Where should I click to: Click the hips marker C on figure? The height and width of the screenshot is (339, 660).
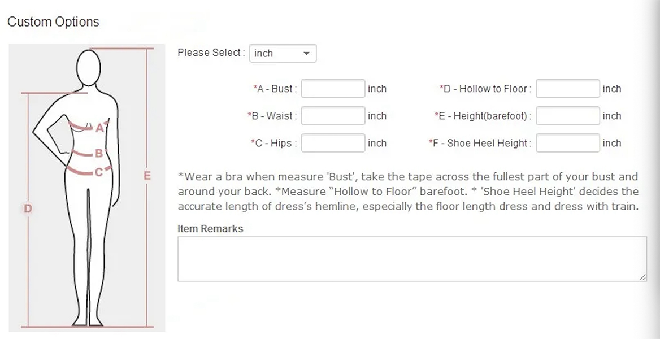pos(98,172)
